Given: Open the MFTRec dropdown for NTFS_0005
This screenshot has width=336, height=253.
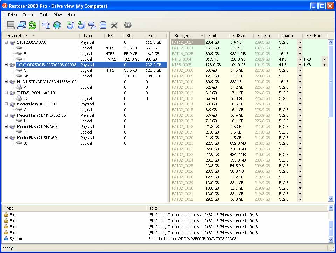Looking at the screenshot, I should click(x=325, y=65).
